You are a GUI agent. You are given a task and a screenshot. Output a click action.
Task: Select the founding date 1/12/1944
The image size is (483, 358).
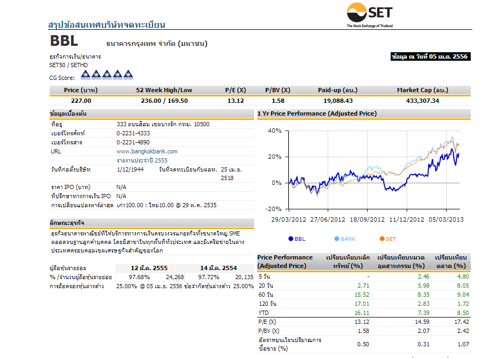point(130,169)
